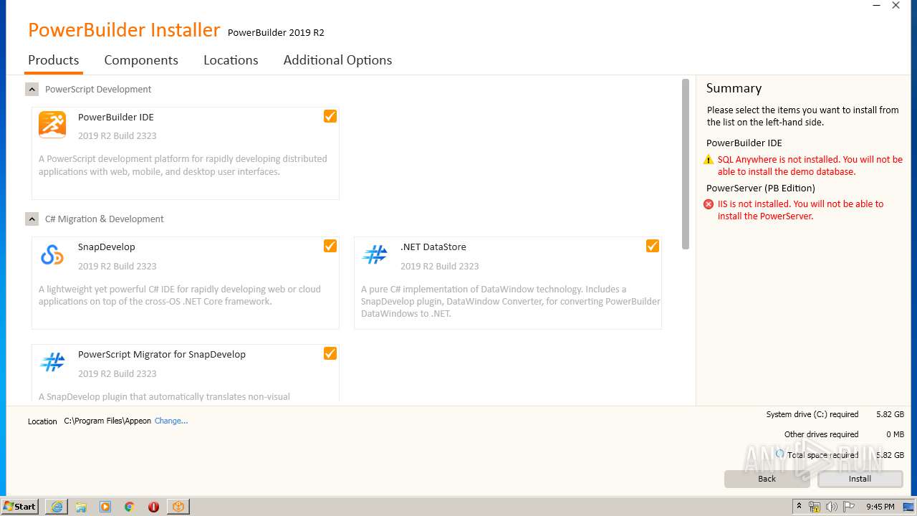Click the PowerBuilder IDE product title
The height and width of the screenshot is (516, 917).
click(x=116, y=117)
